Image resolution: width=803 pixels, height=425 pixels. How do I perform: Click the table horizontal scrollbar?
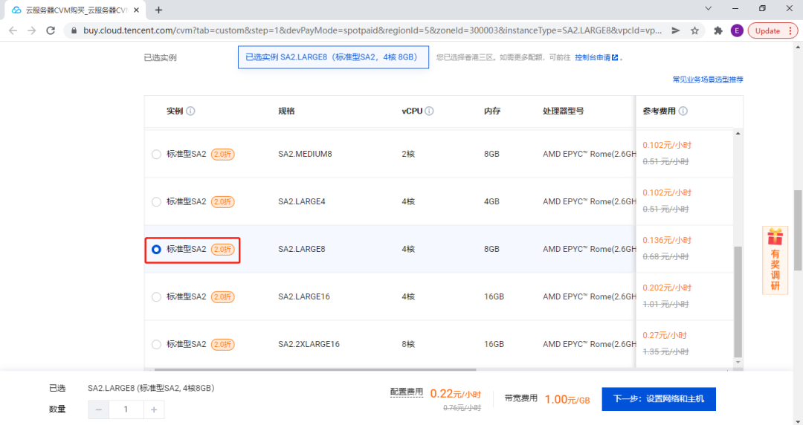click(x=315, y=369)
